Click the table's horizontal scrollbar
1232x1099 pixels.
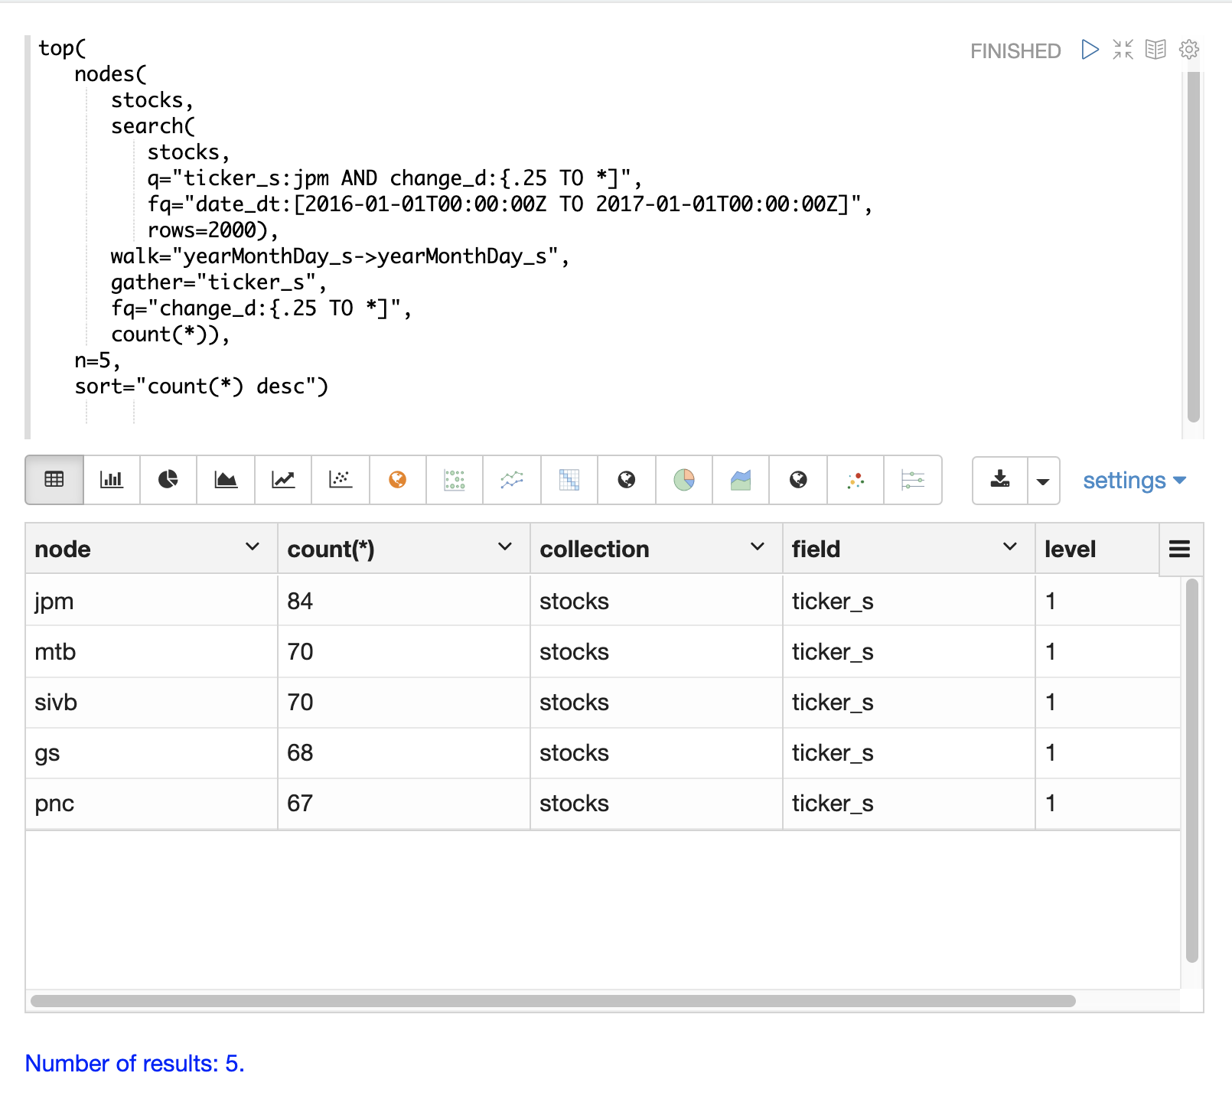(x=552, y=1001)
